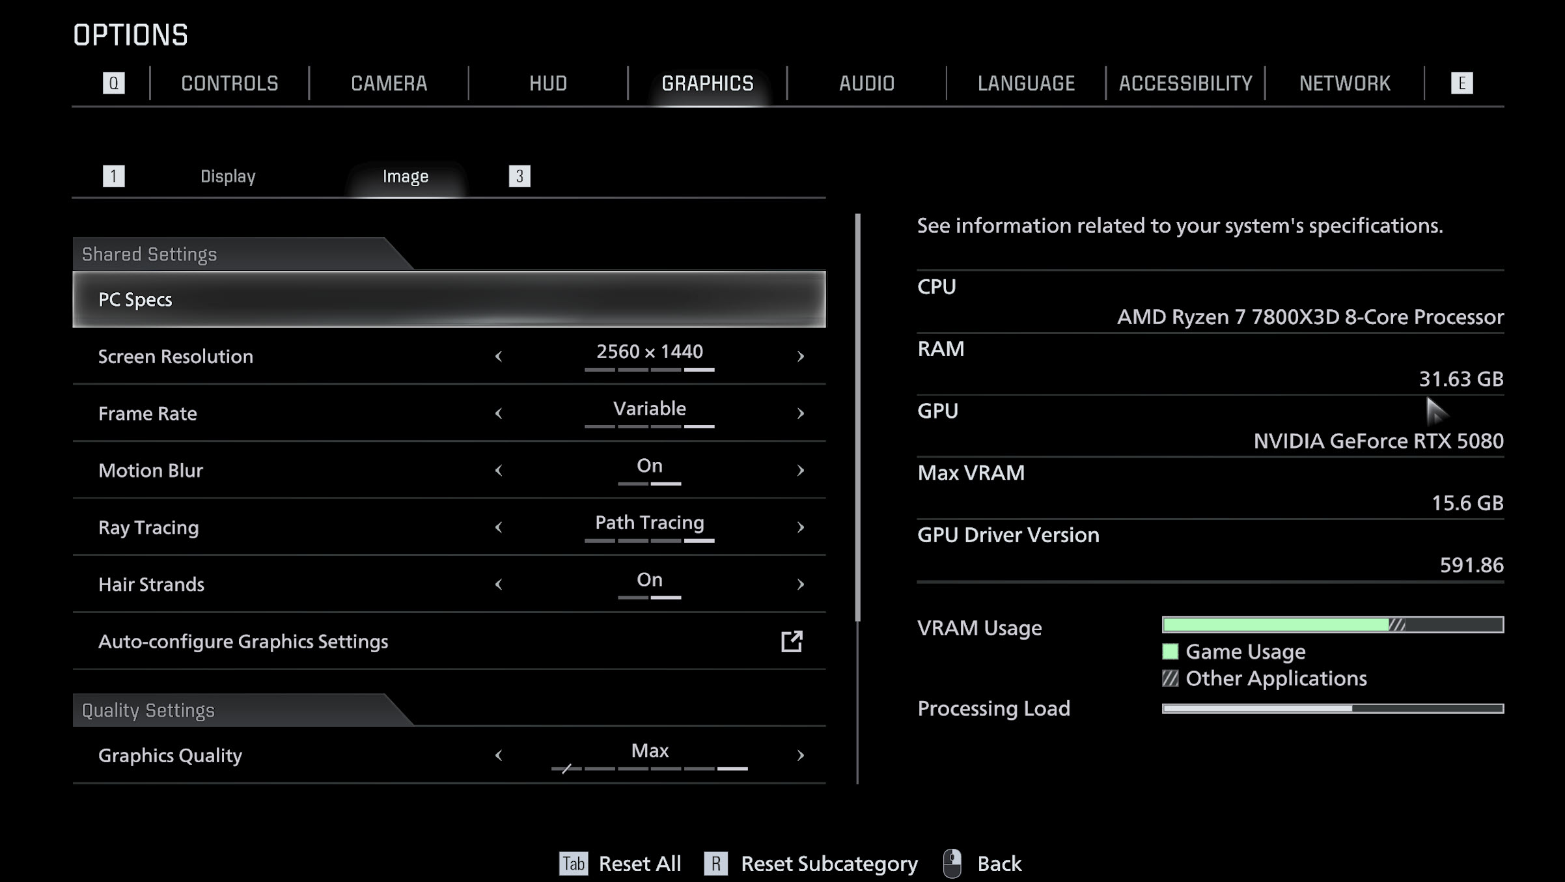This screenshot has height=882, width=1565.
Task: Click the Q key previous-tab icon
Action: 113,83
